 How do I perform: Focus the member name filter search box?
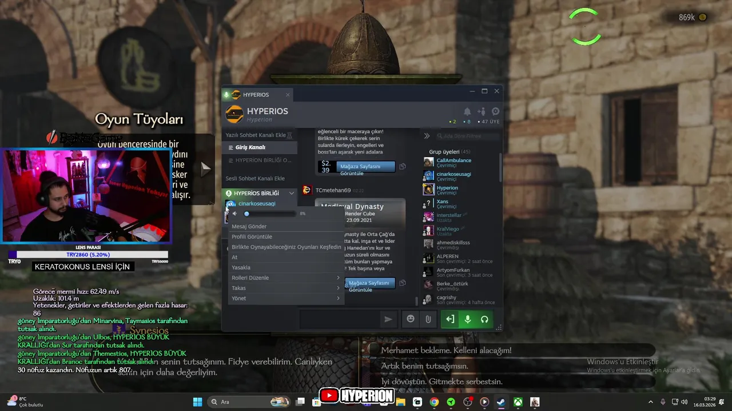pyautogui.click(x=468, y=136)
